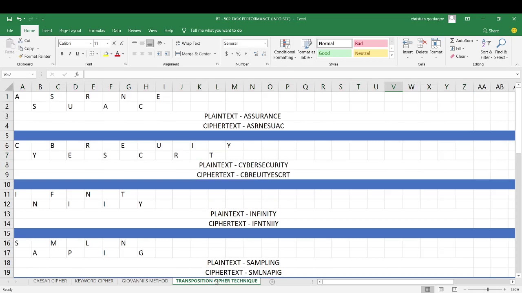Toggle Wrap Text option
This screenshot has width=522, height=293.
pos(188,43)
